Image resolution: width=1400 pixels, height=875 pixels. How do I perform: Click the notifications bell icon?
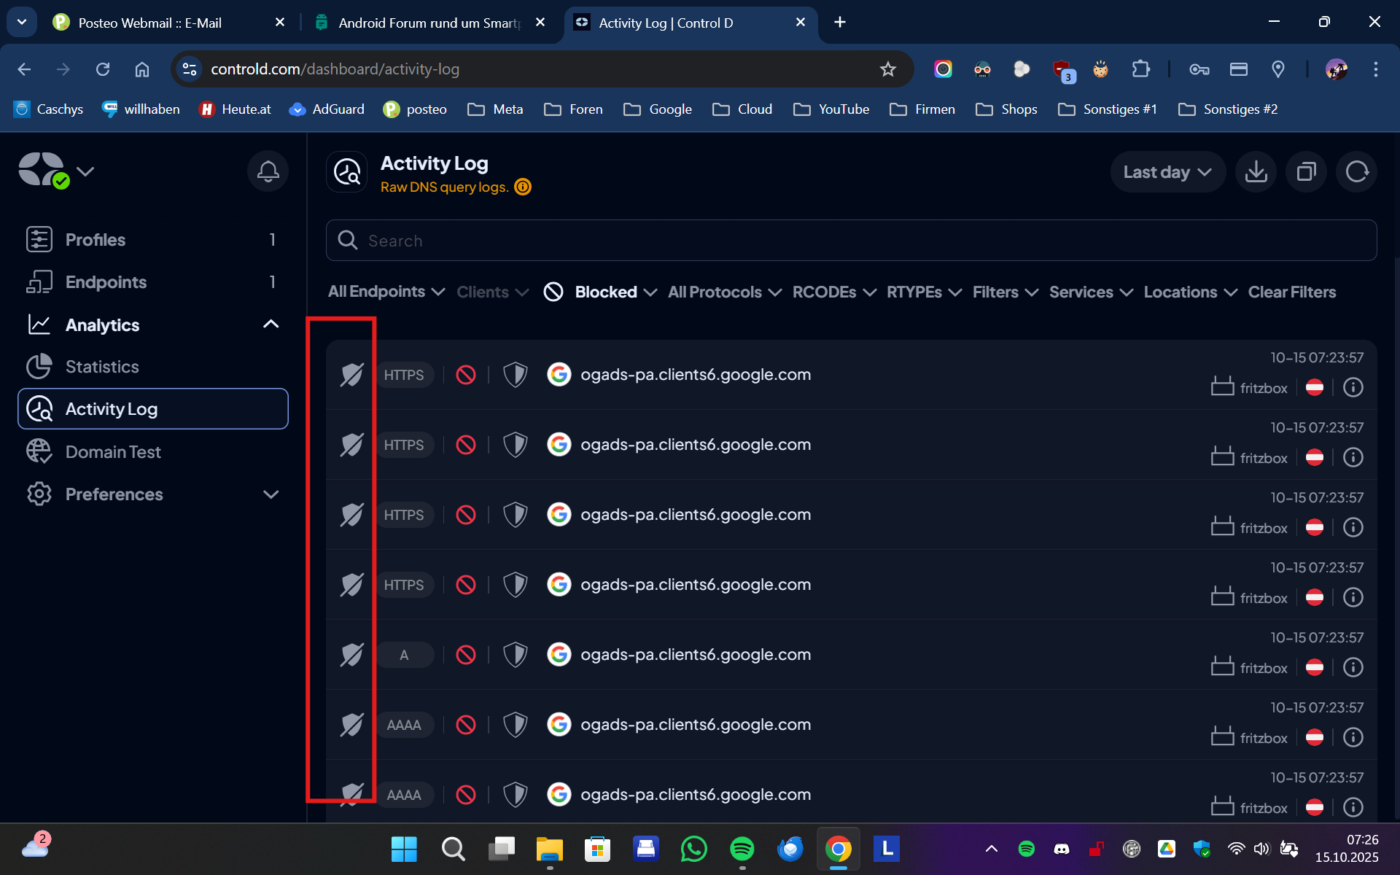[x=268, y=171]
